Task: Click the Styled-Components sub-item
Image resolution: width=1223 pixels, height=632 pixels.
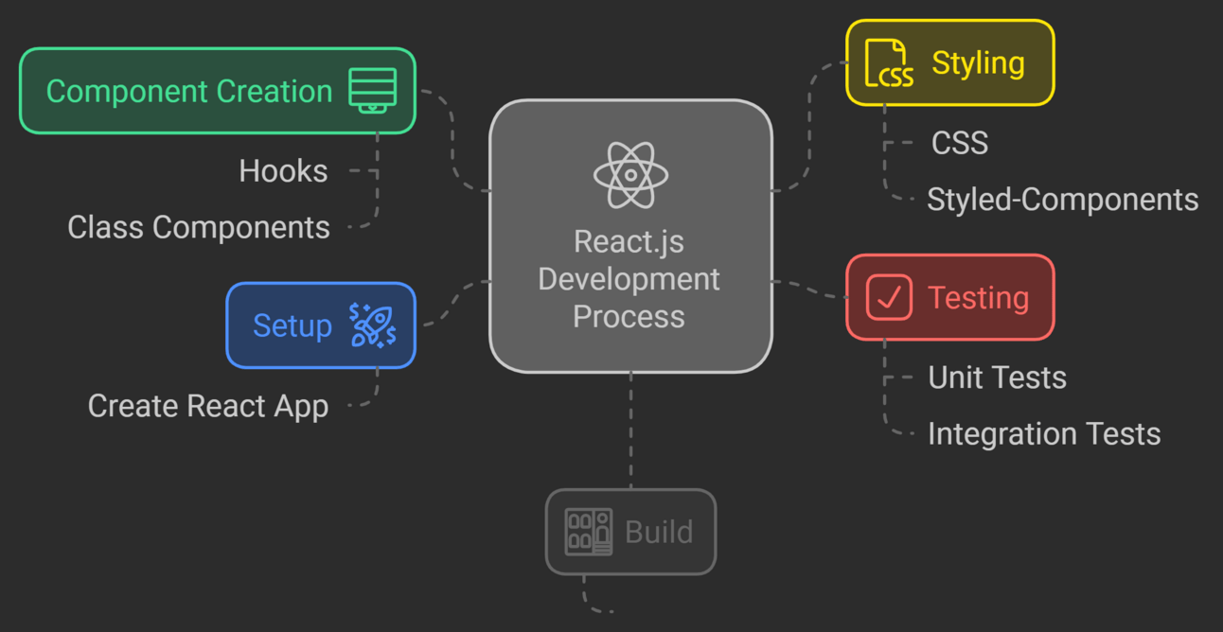Action: (1062, 200)
